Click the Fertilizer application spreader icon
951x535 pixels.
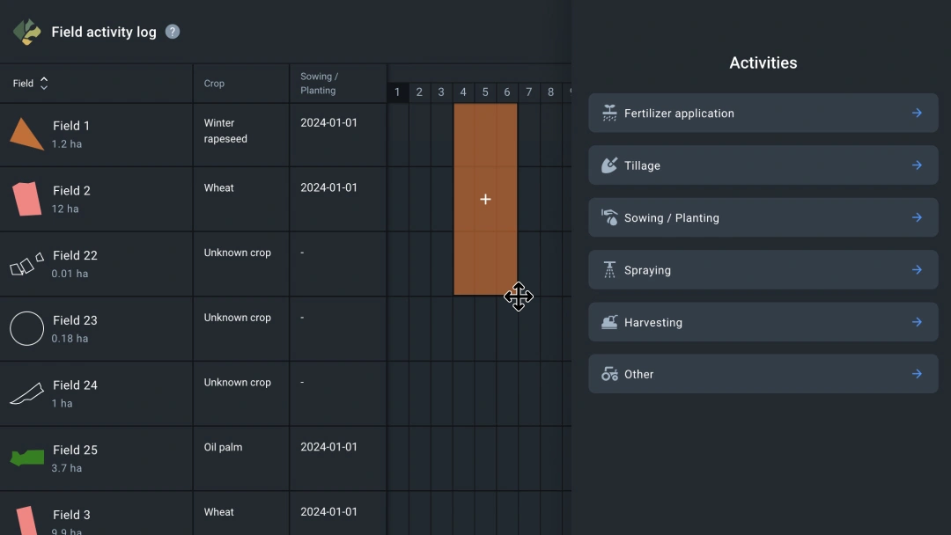coord(609,113)
